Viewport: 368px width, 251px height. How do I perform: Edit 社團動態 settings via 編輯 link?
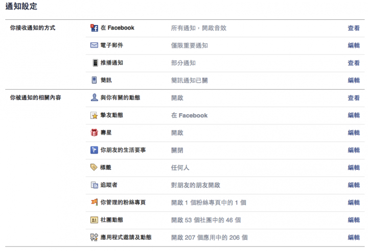click(x=354, y=220)
